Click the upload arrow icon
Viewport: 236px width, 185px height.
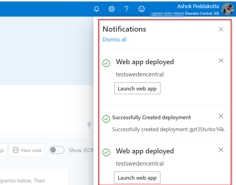pyautogui.click(x=89, y=126)
